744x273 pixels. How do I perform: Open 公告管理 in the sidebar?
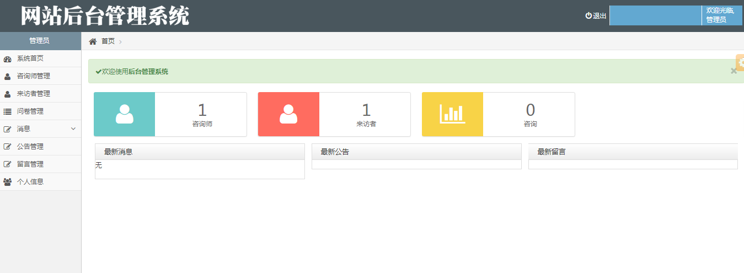(41, 147)
